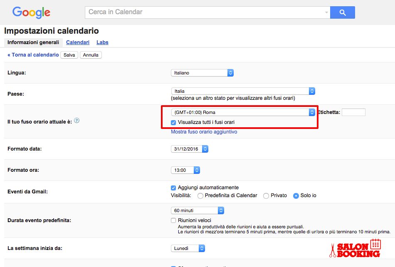Select Predefinita di Calendar visibility radio

(200, 196)
